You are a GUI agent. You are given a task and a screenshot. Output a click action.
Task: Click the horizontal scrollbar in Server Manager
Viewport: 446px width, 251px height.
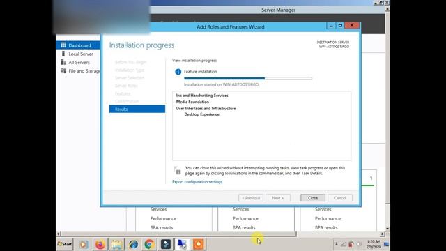pos(179,234)
